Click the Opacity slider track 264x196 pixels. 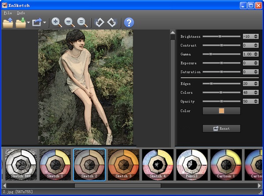click(221, 101)
